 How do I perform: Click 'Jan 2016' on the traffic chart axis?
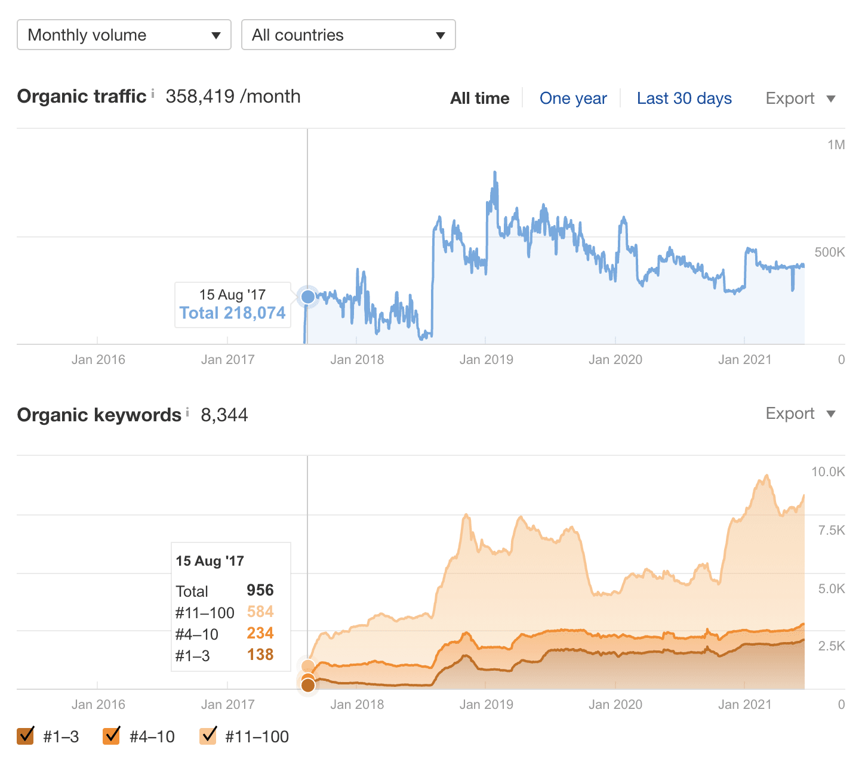98,360
